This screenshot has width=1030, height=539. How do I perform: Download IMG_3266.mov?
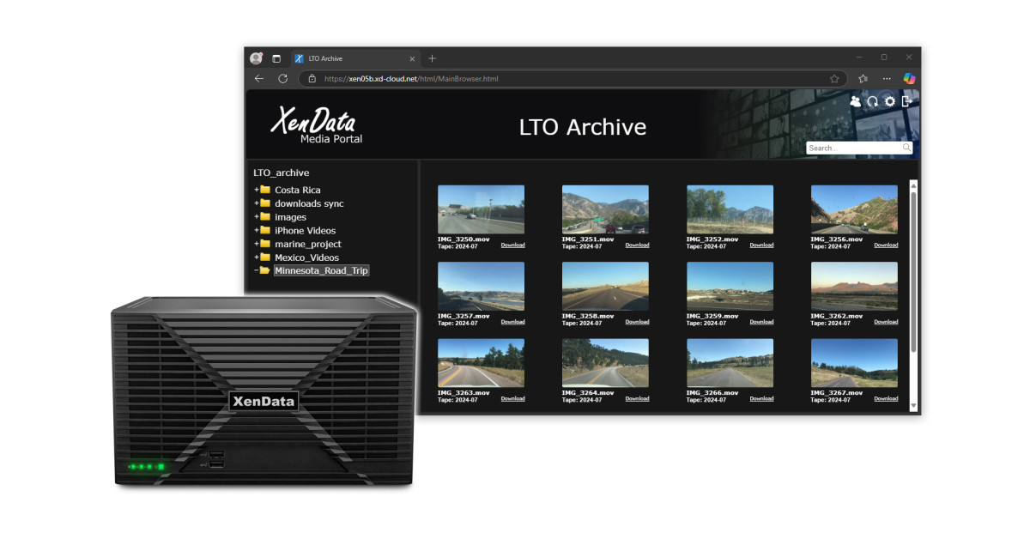pyautogui.click(x=761, y=399)
